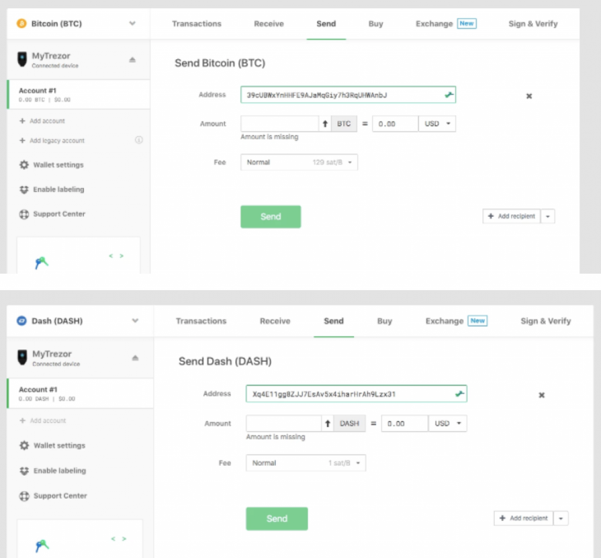This screenshot has width=601, height=558.
Task: Open the Dash (DASH) coin selector dropdown
Action: pos(80,321)
